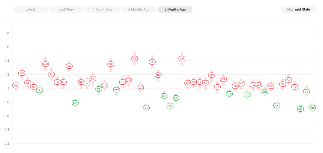Image resolution: width=323 pixels, height=153 pixels.
Task: Click the Highlight State button
Action: [298, 9]
